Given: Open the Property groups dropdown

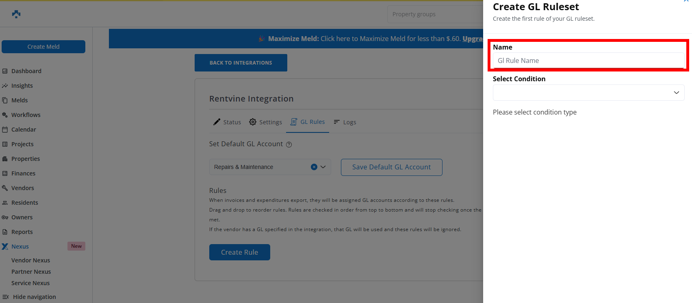Looking at the screenshot, I should point(435,14).
